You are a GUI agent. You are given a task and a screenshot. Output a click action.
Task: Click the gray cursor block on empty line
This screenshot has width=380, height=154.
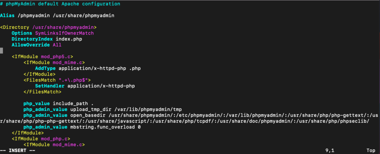coord(1,51)
